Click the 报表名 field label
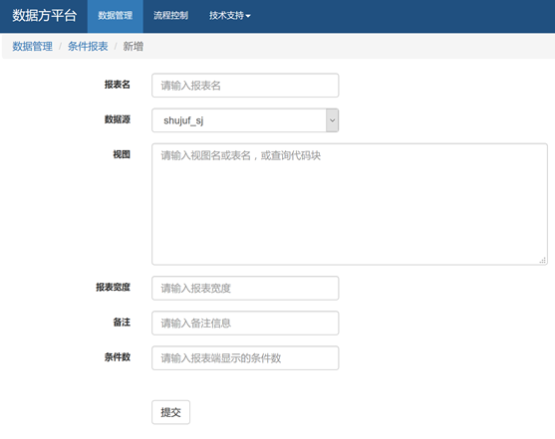Viewport: 555px width, 439px height. click(x=118, y=85)
